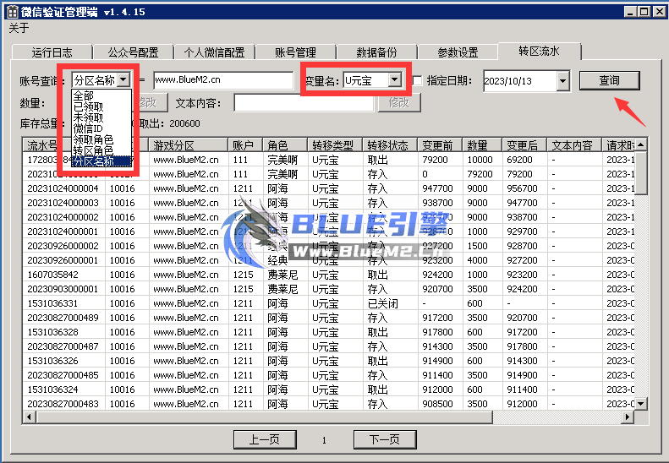Image resolution: width=669 pixels, height=463 pixels.
Task: Choose highlighted 分区名称 list option
Action: click(x=101, y=161)
